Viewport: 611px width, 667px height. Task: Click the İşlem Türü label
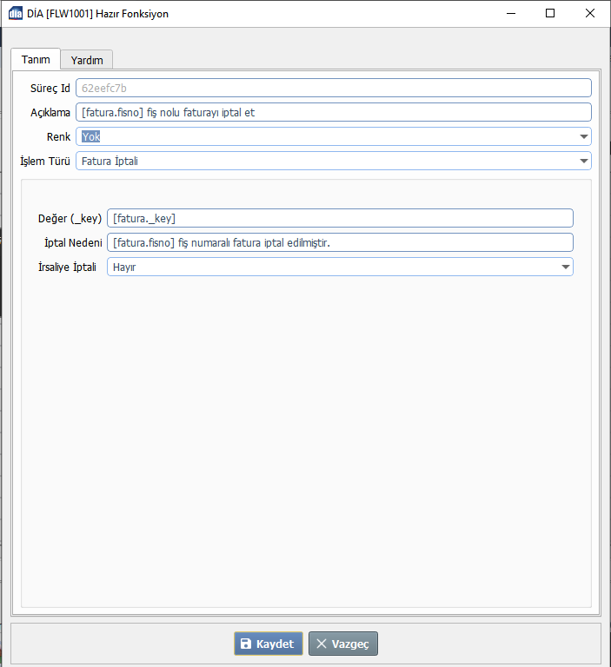[x=45, y=161]
